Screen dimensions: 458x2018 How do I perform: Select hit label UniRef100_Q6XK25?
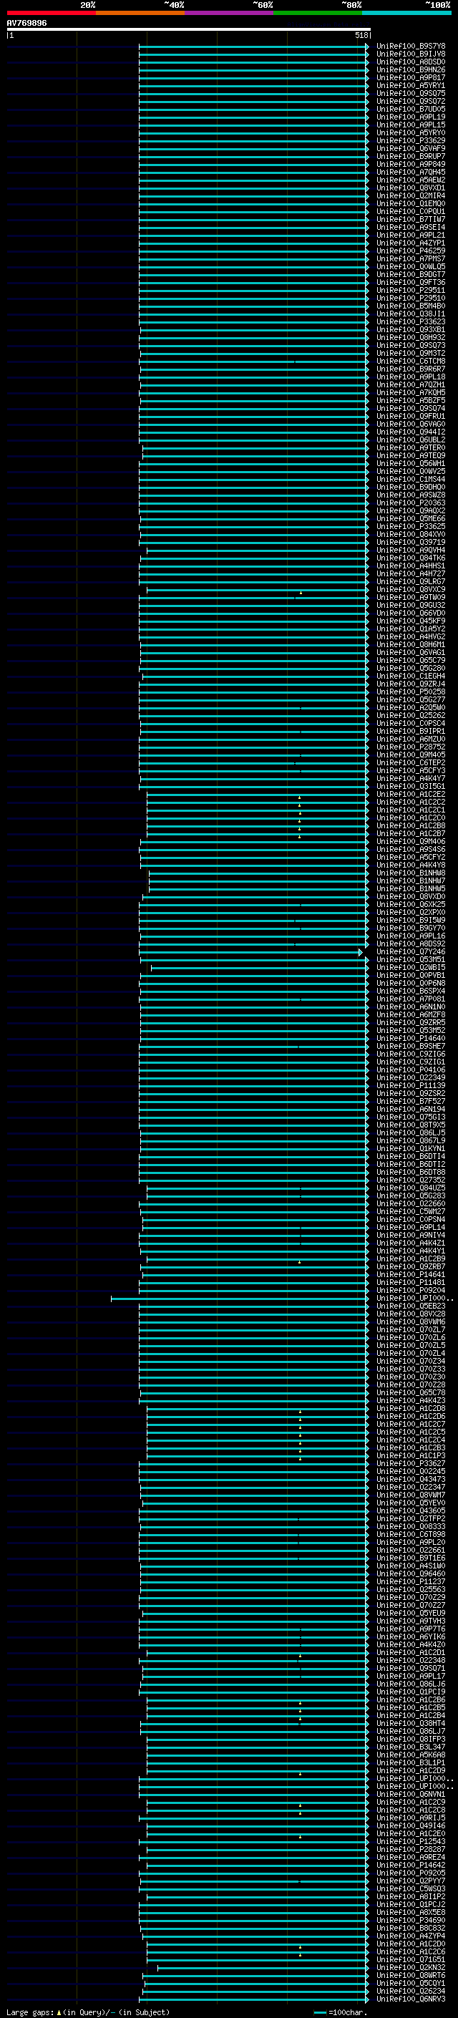click(410, 904)
